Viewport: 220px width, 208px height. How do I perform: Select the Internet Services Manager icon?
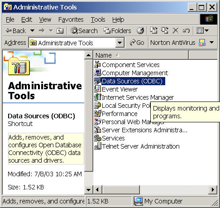(x=97, y=97)
